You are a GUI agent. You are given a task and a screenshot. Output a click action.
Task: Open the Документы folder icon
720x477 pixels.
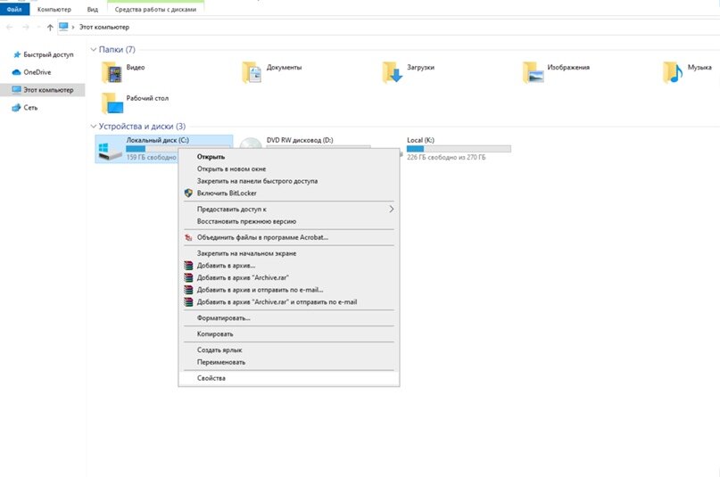(x=252, y=72)
